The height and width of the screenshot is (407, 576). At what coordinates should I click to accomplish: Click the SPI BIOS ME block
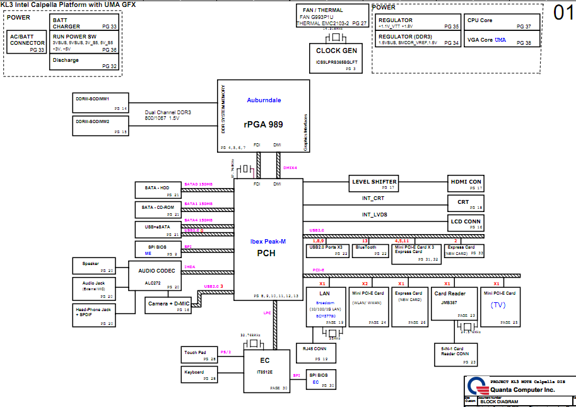pos(158,250)
